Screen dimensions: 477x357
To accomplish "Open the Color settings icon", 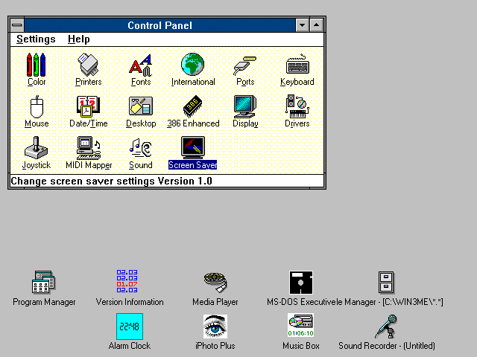I will click(37, 65).
